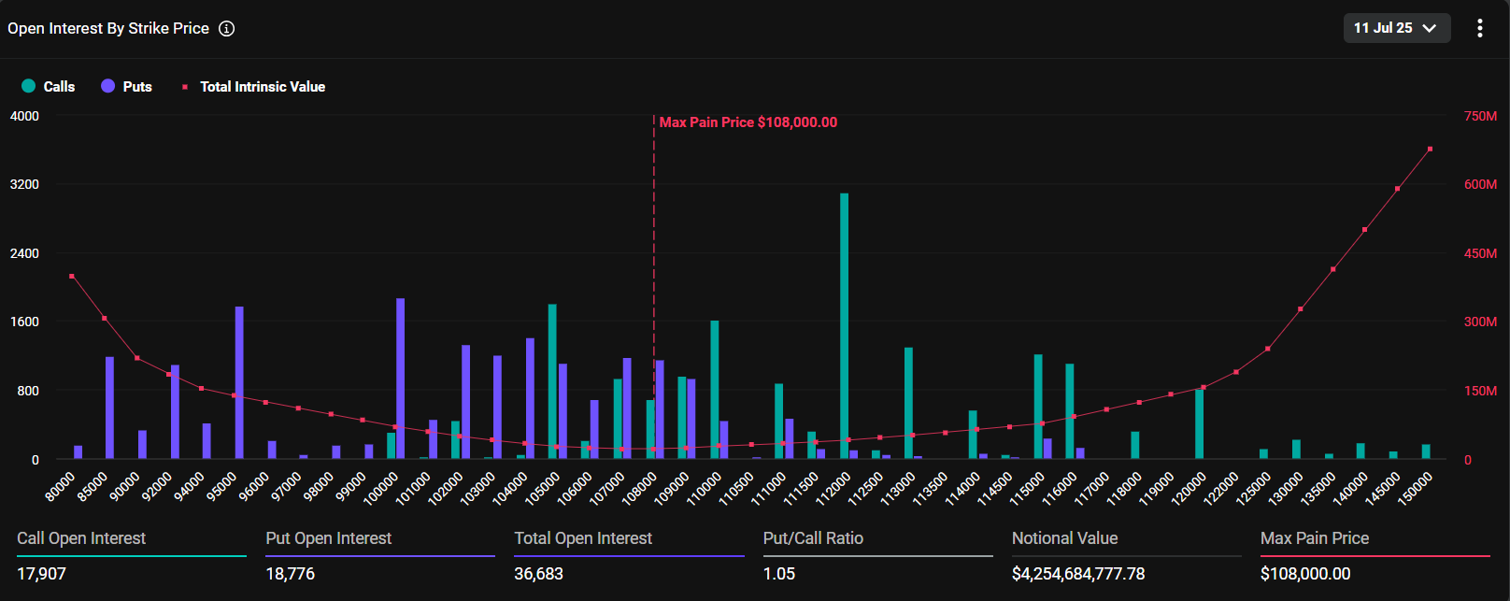1510x601 pixels.
Task: Open the 11 Jul 25 expiry dropdown
Action: pos(1396,28)
